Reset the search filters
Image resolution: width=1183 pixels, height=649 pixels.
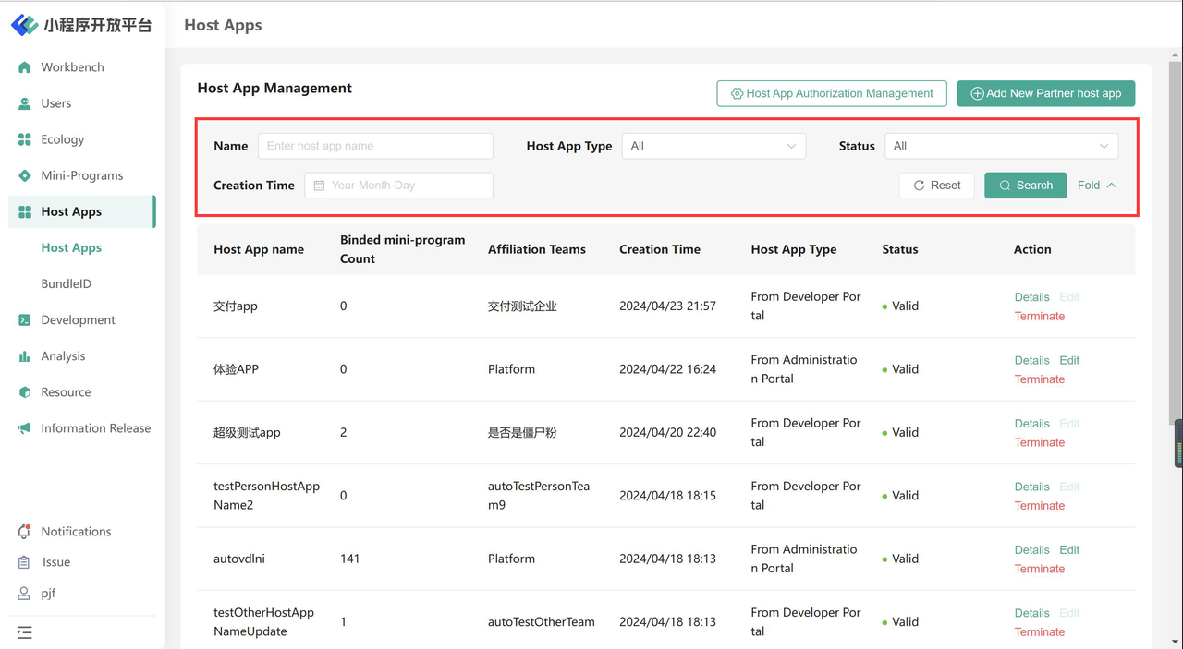(937, 186)
